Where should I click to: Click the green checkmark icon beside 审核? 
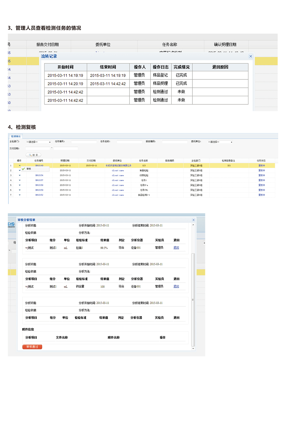click(23, 169)
